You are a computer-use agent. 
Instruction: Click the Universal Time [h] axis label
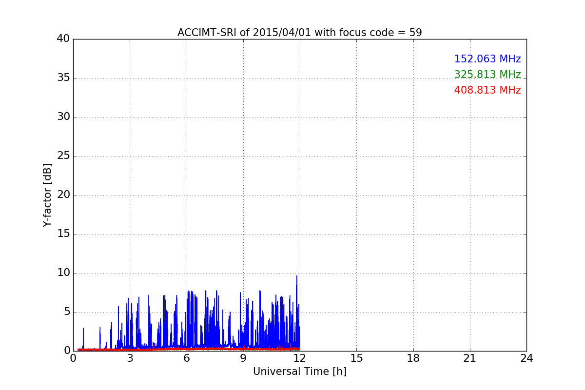(300, 371)
